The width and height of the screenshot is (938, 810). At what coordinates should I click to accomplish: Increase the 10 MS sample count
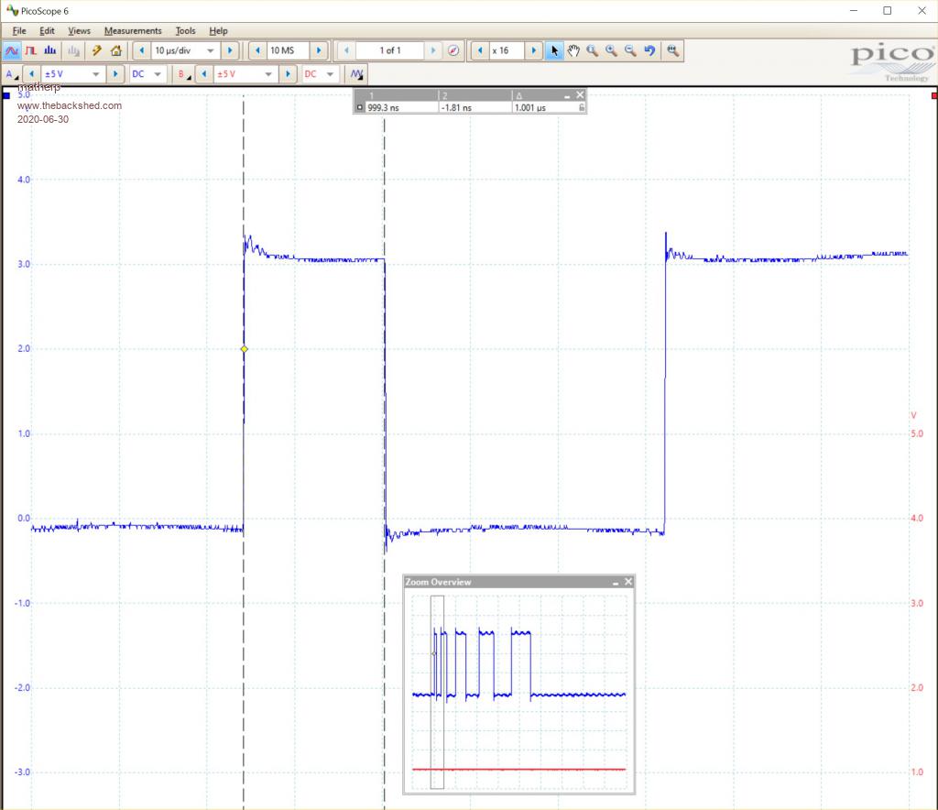click(319, 50)
